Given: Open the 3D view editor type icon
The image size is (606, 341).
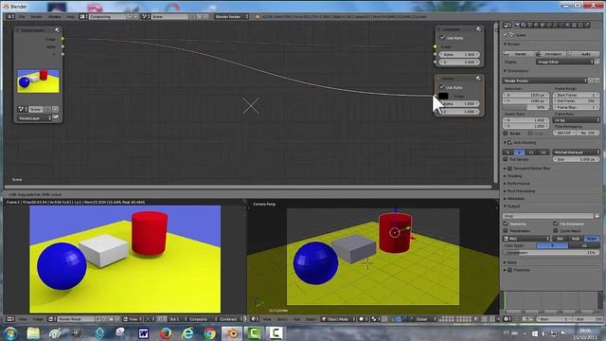Looking at the screenshot, I should [x=255, y=319].
